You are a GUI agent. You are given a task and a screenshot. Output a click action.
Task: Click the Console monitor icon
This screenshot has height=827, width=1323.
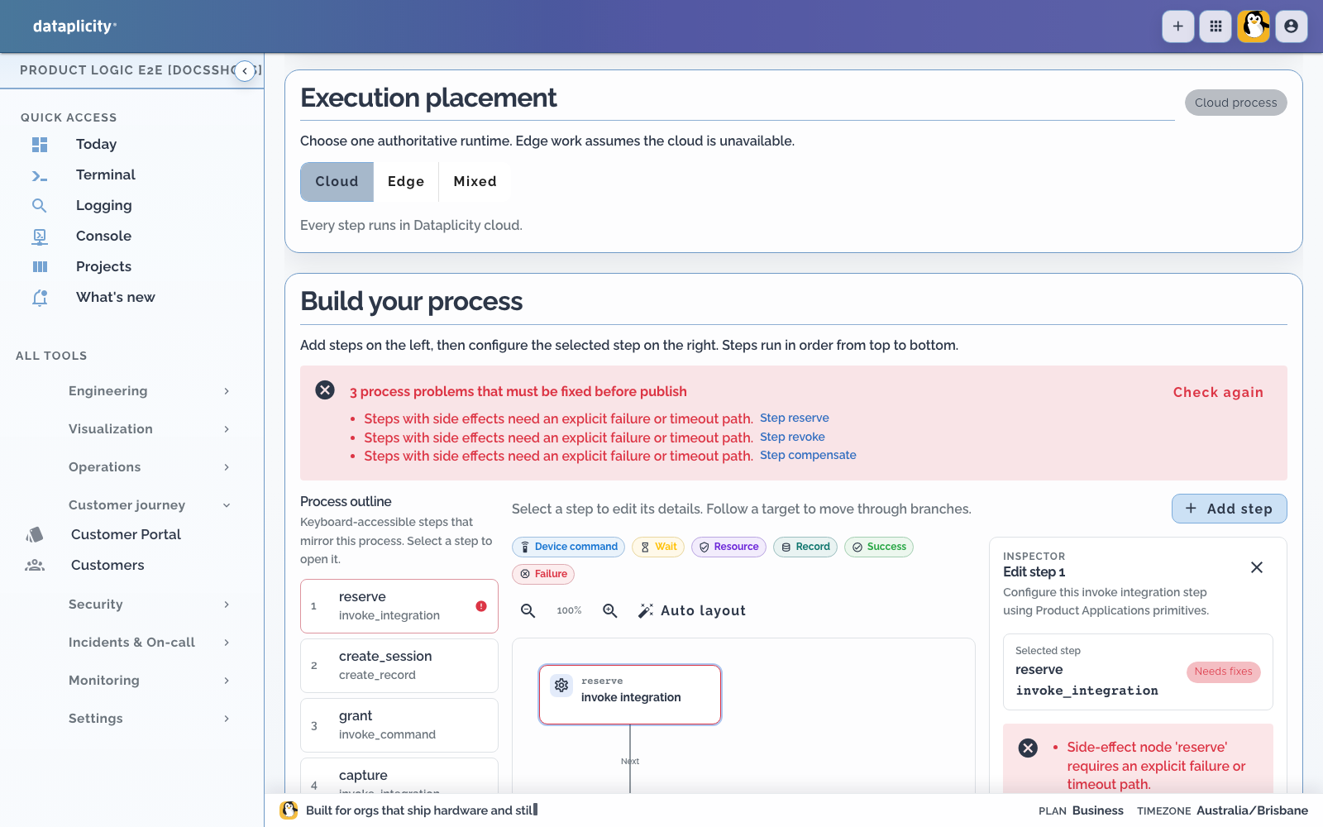point(40,237)
